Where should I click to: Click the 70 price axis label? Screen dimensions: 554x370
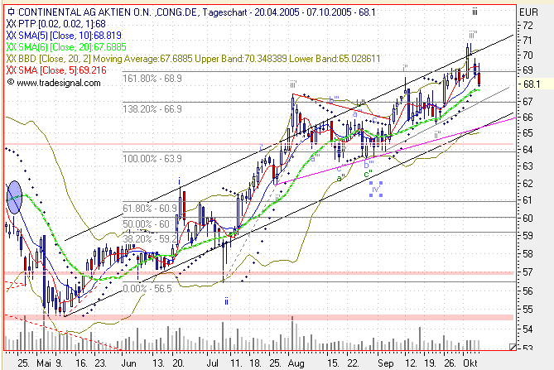point(528,55)
